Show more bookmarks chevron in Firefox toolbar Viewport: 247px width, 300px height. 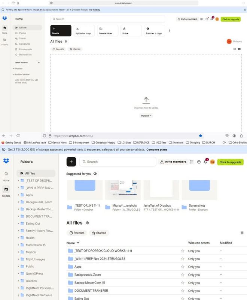(x=224, y=142)
